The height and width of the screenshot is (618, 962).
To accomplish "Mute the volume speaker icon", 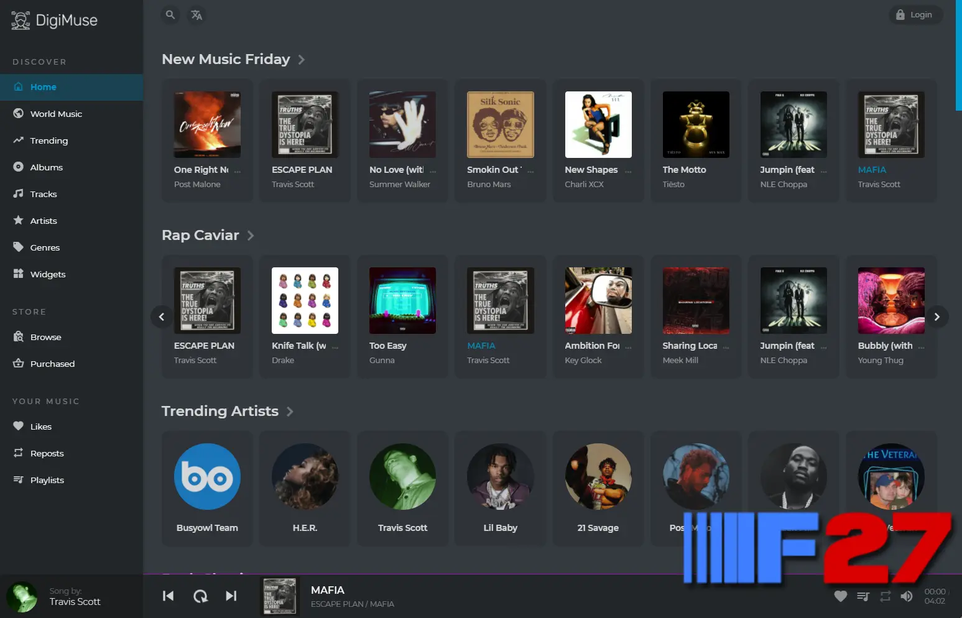I will coord(907,596).
